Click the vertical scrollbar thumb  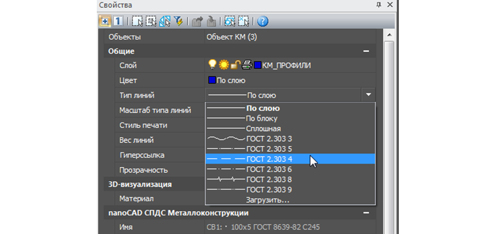pos(389,137)
